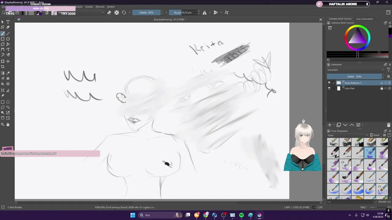
Task: Toggle lock on Boya Katmanı 1 layer
Action: click(382, 83)
